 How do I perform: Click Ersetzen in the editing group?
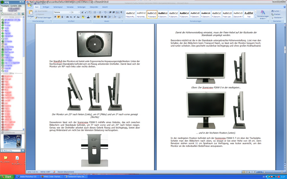click(x=276, y=14)
